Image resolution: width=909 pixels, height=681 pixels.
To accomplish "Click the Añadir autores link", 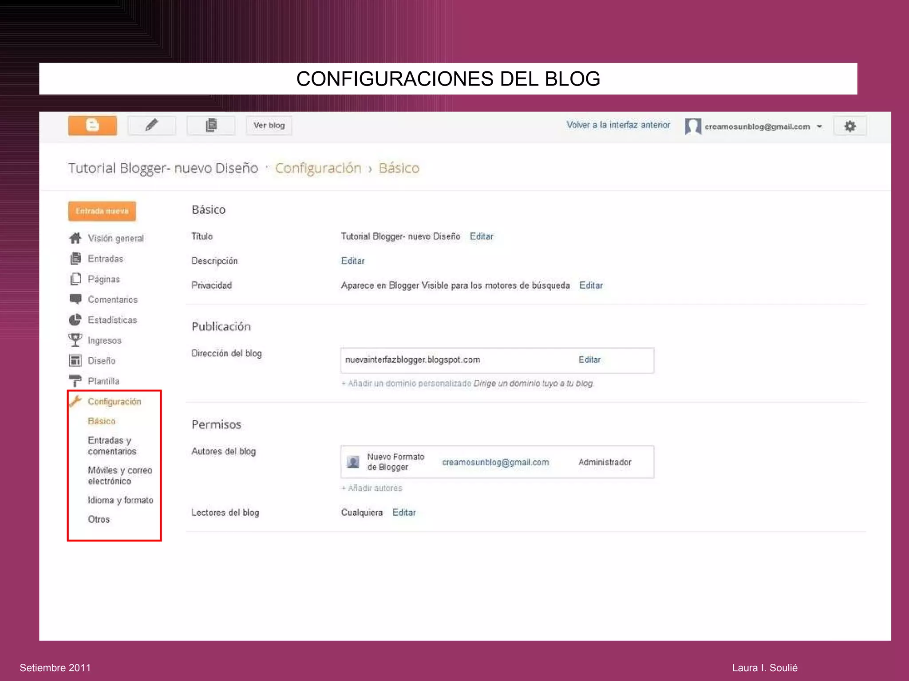I will click(372, 488).
